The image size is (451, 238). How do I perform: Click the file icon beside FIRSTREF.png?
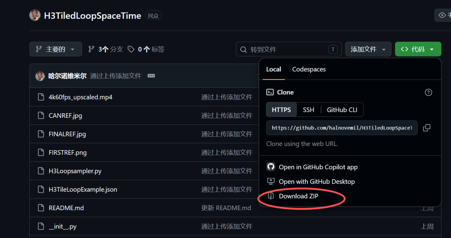pyautogui.click(x=41, y=153)
